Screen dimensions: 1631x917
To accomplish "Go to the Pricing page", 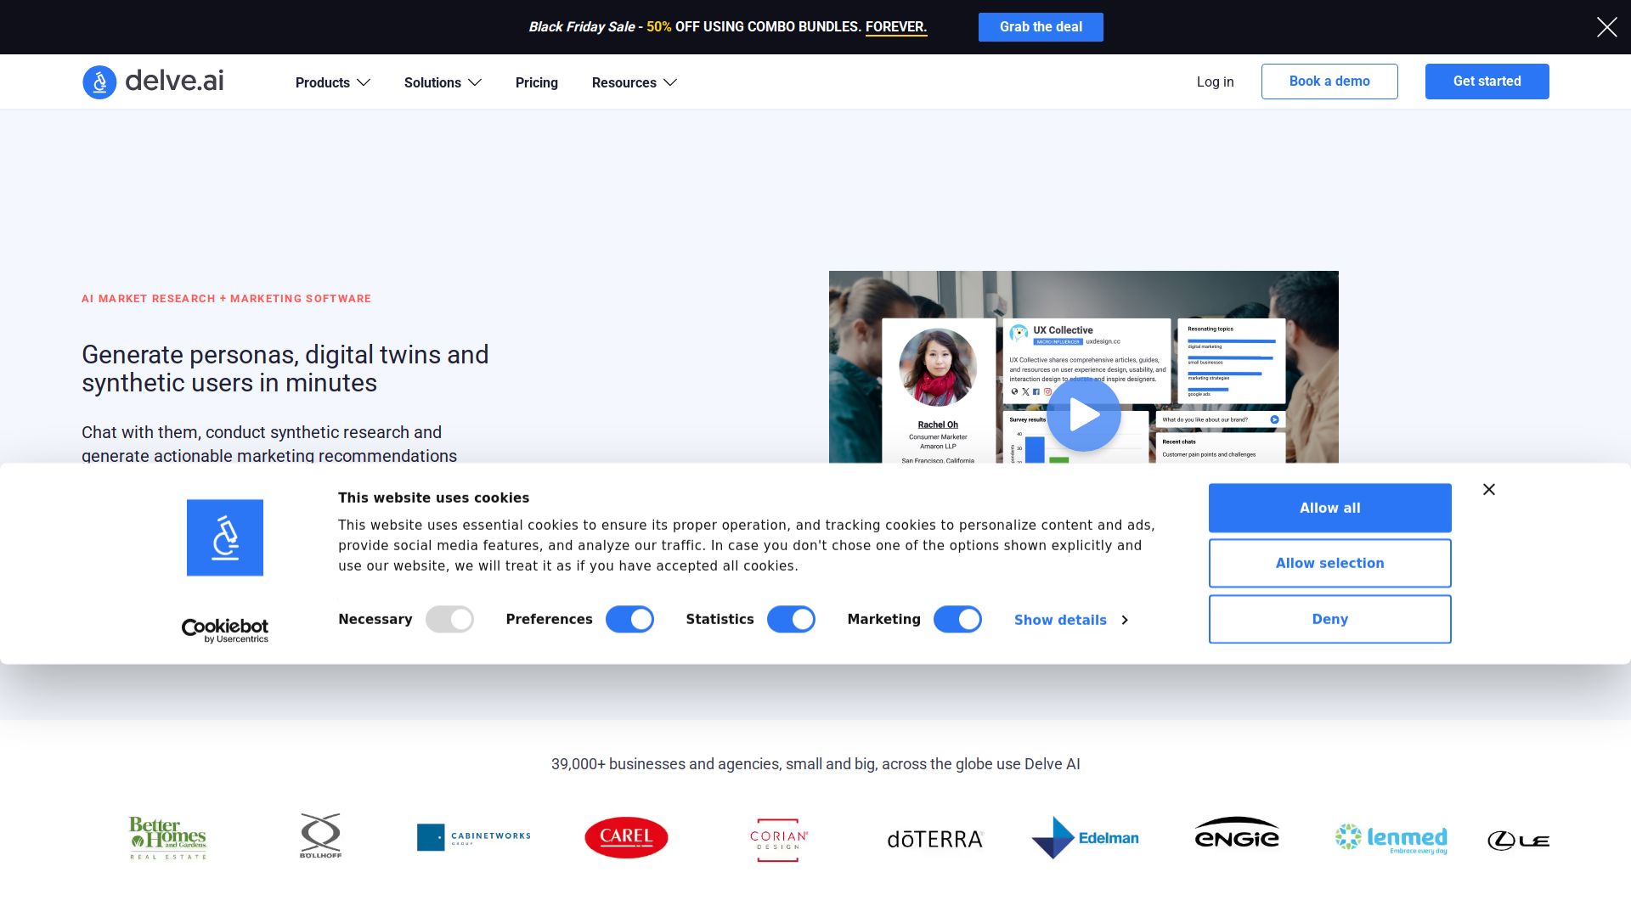I will coord(536,82).
